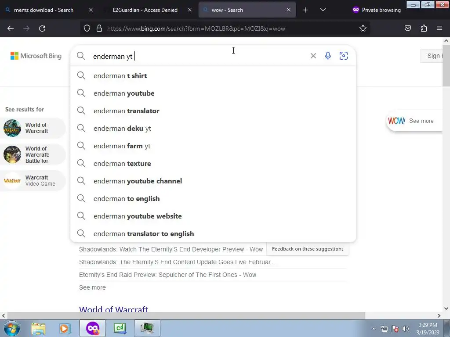Click scroll right arrow of horizontal scrollbar
This screenshot has width=450, height=337.
tap(439, 315)
